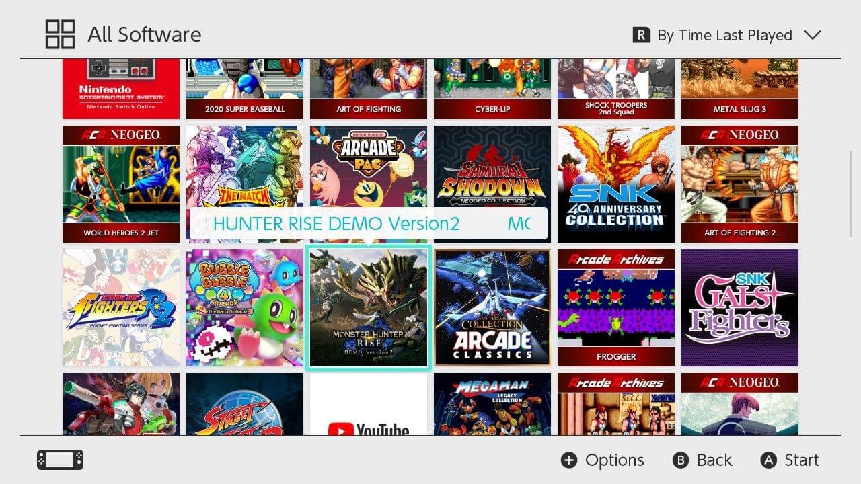Click the R button sort shortcut
861x484 pixels.
(642, 35)
